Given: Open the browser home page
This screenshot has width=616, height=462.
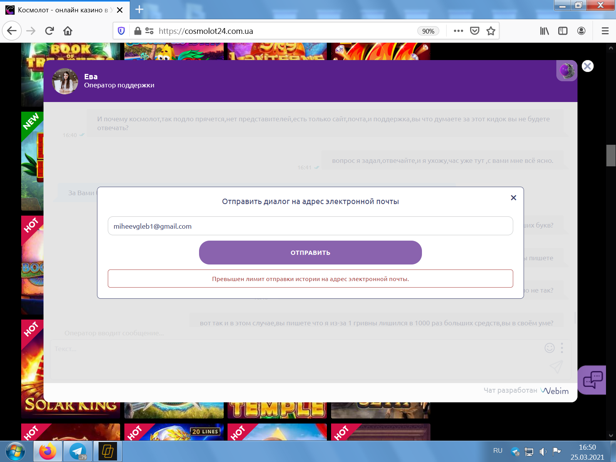Looking at the screenshot, I should tap(68, 31).
